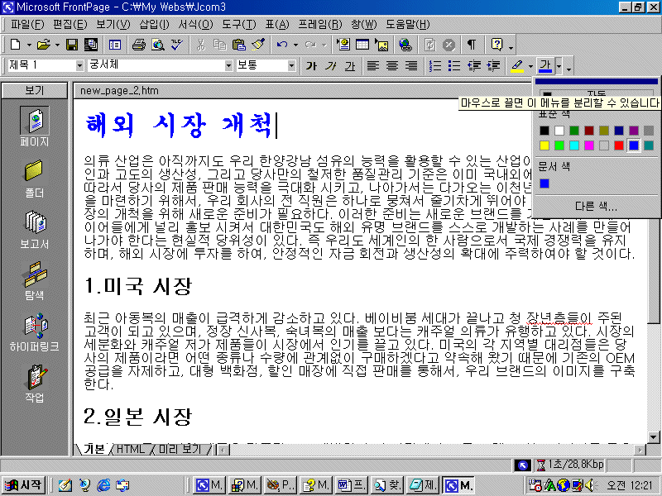
Task: Toggle the Folder List icon
Action: pyautogui.click(x=115, y=45)
